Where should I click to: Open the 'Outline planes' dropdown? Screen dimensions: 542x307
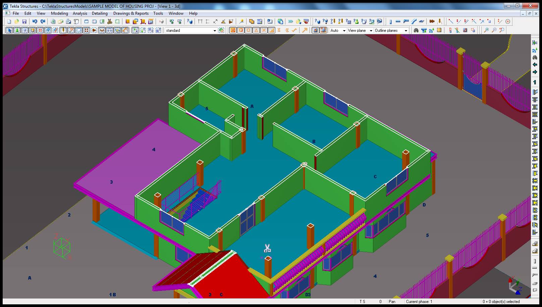click(x=405, y=30)
